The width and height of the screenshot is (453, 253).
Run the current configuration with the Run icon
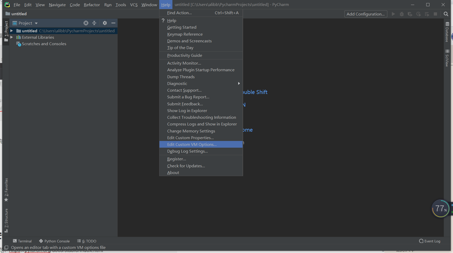[393, 14]
